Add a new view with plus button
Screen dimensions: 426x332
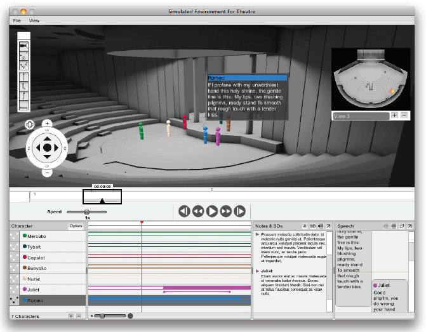[394, 116]
